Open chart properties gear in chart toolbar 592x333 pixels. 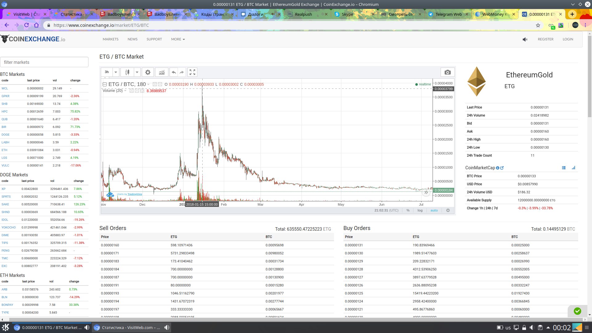(148, 72)
